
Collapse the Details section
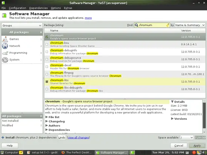[172, 102]
